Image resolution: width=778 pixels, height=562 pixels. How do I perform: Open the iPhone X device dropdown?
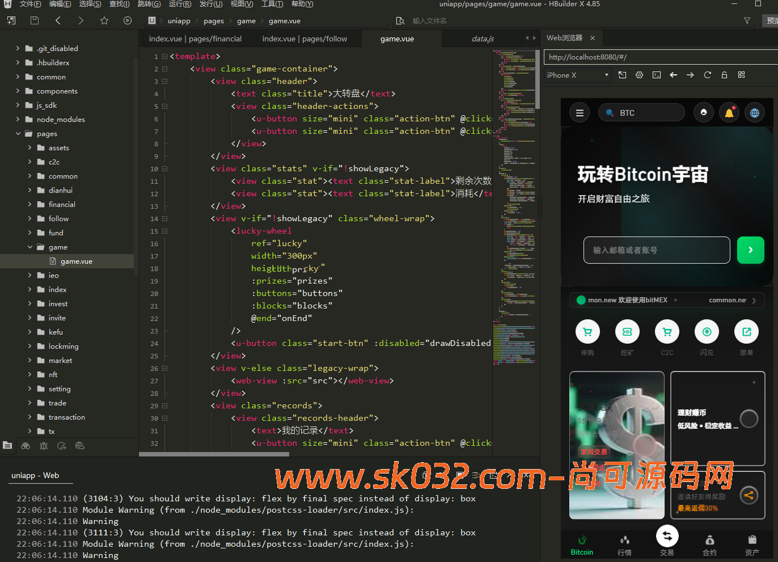click(577, 75)
